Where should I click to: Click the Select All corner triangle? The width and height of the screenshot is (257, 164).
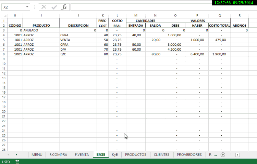(5, 16)
